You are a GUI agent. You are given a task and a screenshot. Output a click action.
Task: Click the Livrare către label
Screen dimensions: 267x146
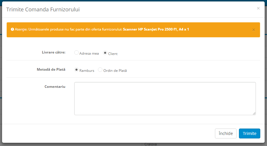click(x=54, y=52)
